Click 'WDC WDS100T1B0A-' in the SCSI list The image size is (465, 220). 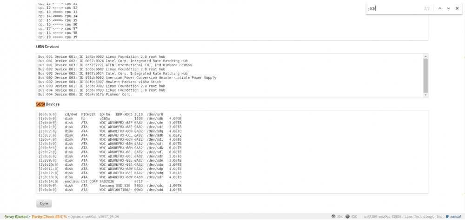coord(116,190)
